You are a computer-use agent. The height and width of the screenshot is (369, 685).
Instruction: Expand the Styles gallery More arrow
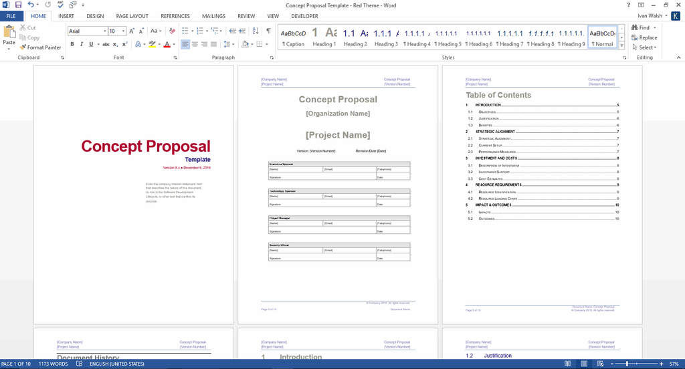621,46
